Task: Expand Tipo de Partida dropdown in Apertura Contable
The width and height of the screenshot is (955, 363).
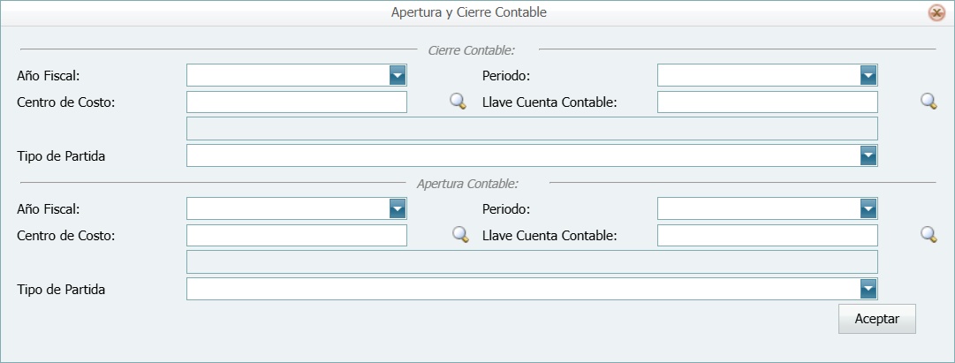Action: click(868, 289)
